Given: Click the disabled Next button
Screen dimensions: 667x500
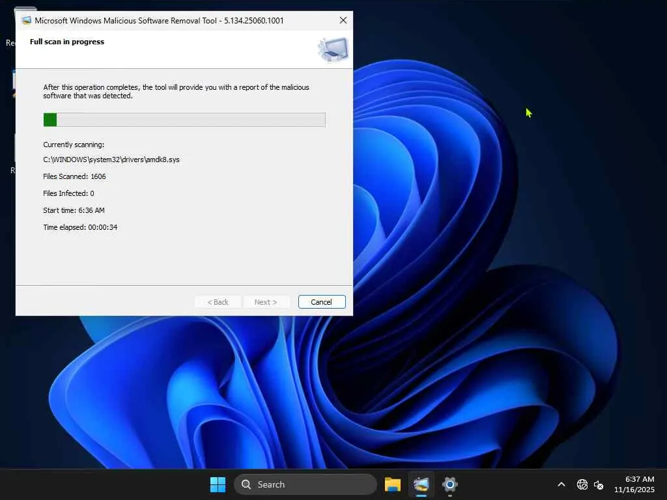Looking at the screenshot, I should coord(266,302).
